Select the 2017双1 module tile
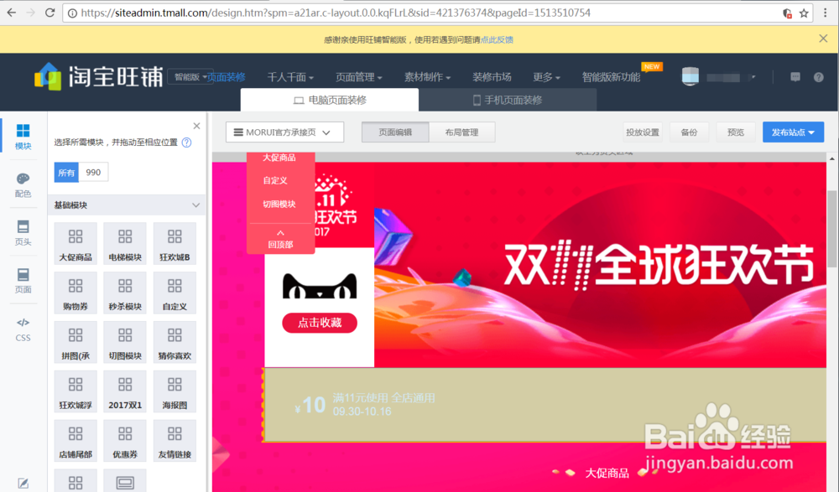 pos(125,391)
